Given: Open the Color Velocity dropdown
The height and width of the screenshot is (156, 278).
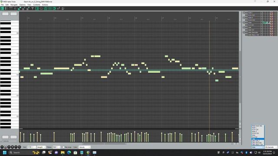Looking at the screenshot, I should point(84,147).
